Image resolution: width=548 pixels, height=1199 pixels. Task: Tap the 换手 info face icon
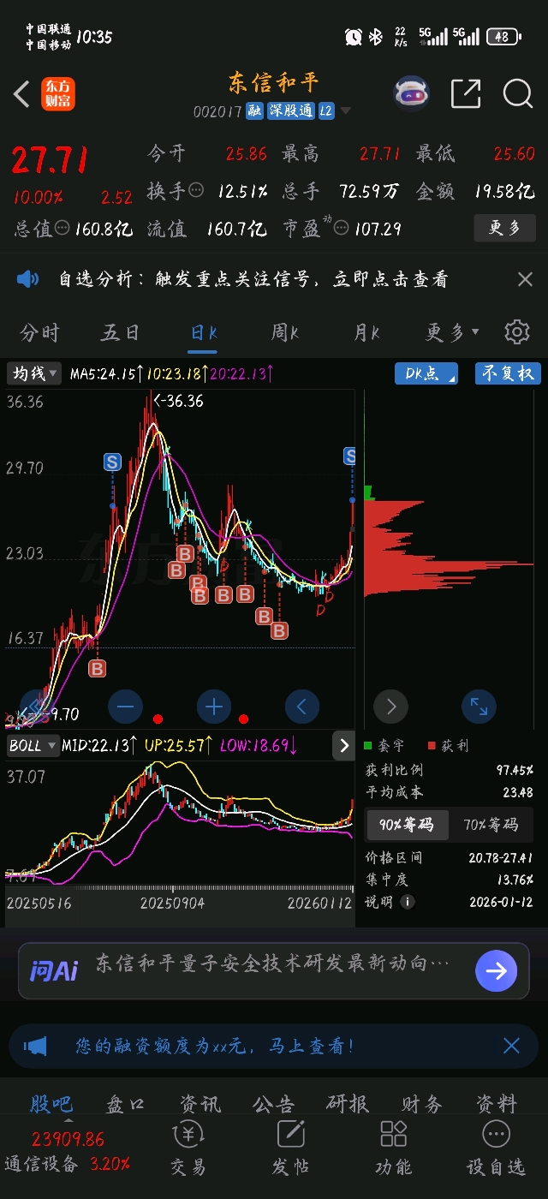(196, 190)
